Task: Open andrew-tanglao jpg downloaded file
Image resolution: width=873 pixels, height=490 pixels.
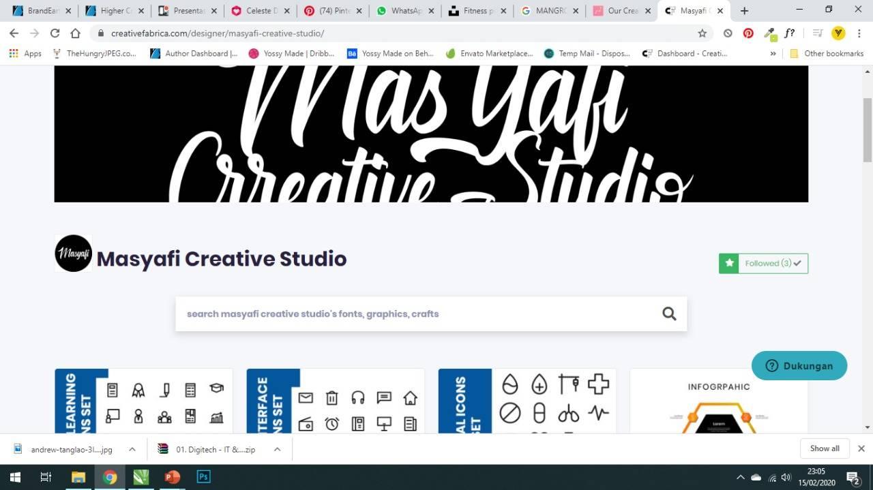Action: click(65, 449)
